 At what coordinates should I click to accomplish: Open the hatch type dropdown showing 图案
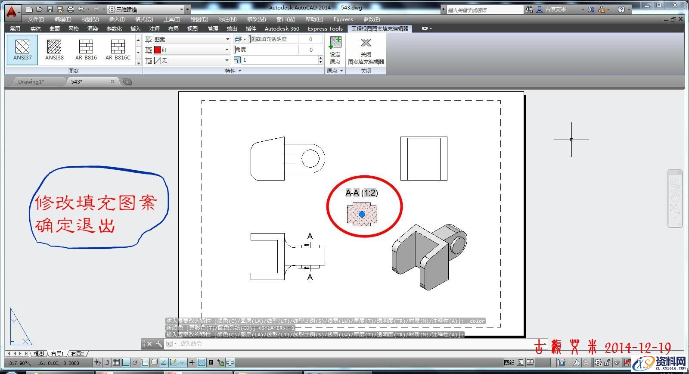click(192, 39)
